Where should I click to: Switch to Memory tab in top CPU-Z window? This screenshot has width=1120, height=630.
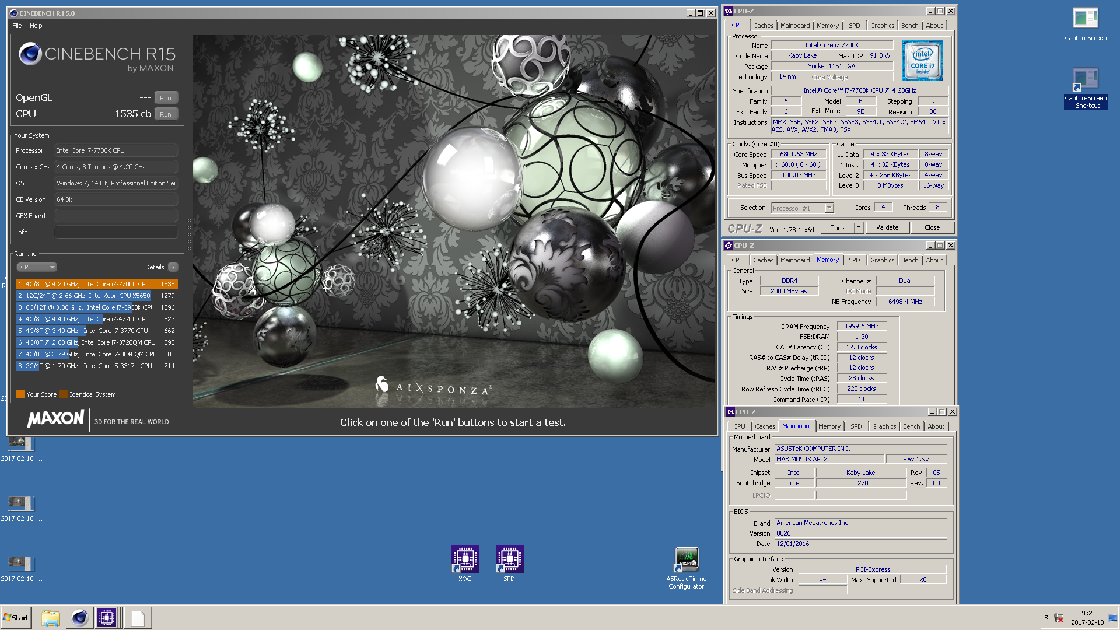828,26
